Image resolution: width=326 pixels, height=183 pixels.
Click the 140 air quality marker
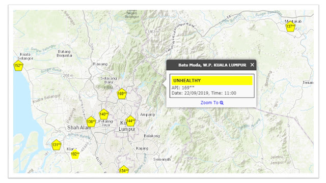104,114
